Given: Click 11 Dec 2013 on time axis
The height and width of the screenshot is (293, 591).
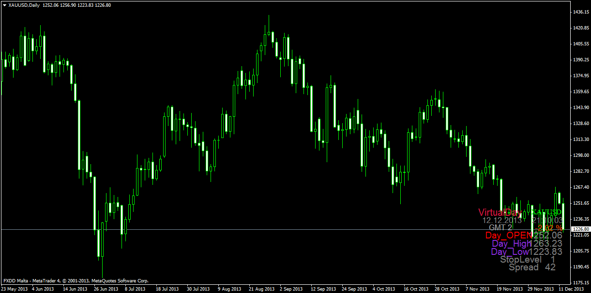Looking at the screenshot, I should 572,289.
